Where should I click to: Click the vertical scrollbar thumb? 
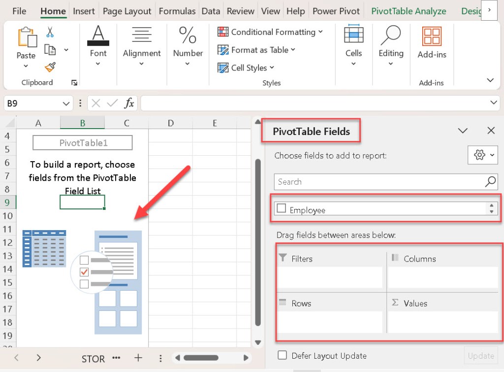point(258,242)
